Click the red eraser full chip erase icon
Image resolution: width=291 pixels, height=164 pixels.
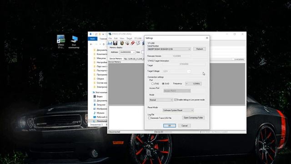click(132, 43)
